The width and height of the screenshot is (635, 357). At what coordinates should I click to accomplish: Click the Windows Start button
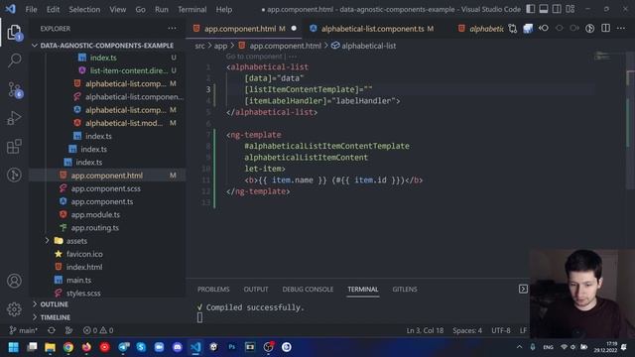click(x=13, y=347)
